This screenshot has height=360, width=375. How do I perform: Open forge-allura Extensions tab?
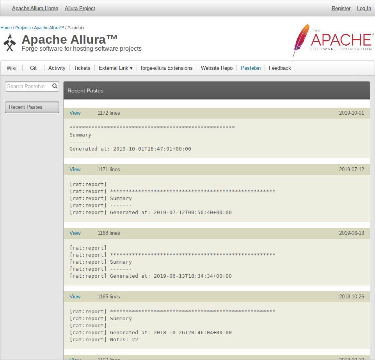click(167, 68)
